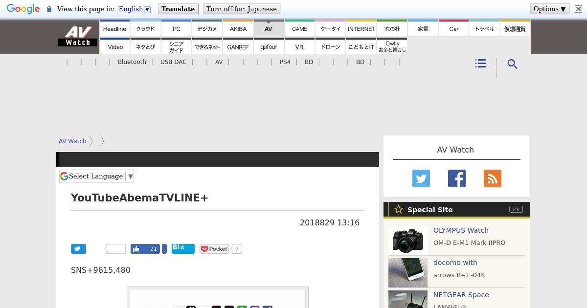This screenshot has width=587, height=308.
Task: Open the ドローン tab
Action: pyautogui.click(x=330, y=47)
